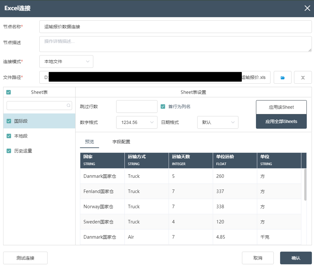Click 应用全部Sheets button
Screen dimensions: 314x269
[281, 122]
